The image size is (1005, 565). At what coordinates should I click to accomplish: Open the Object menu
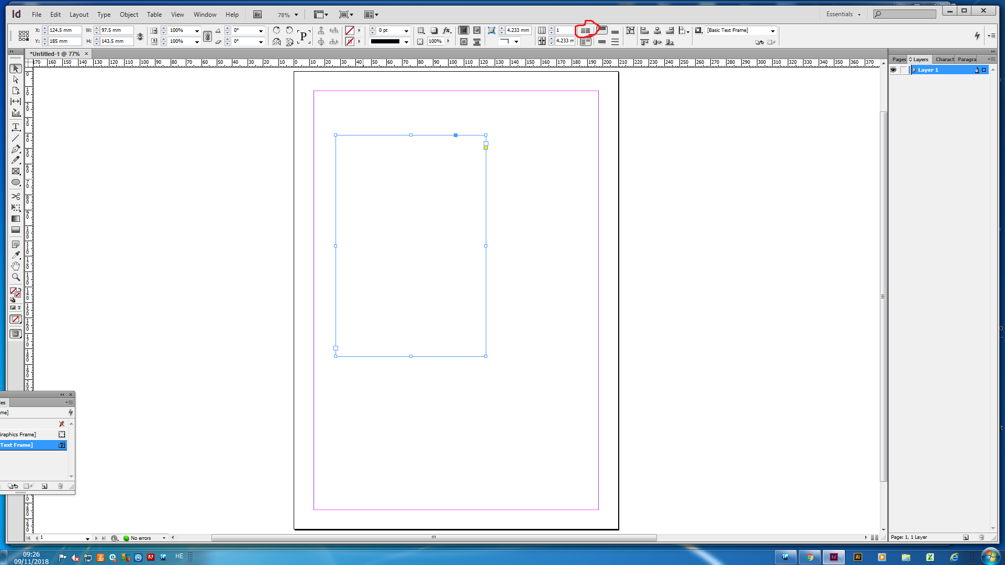129,15
